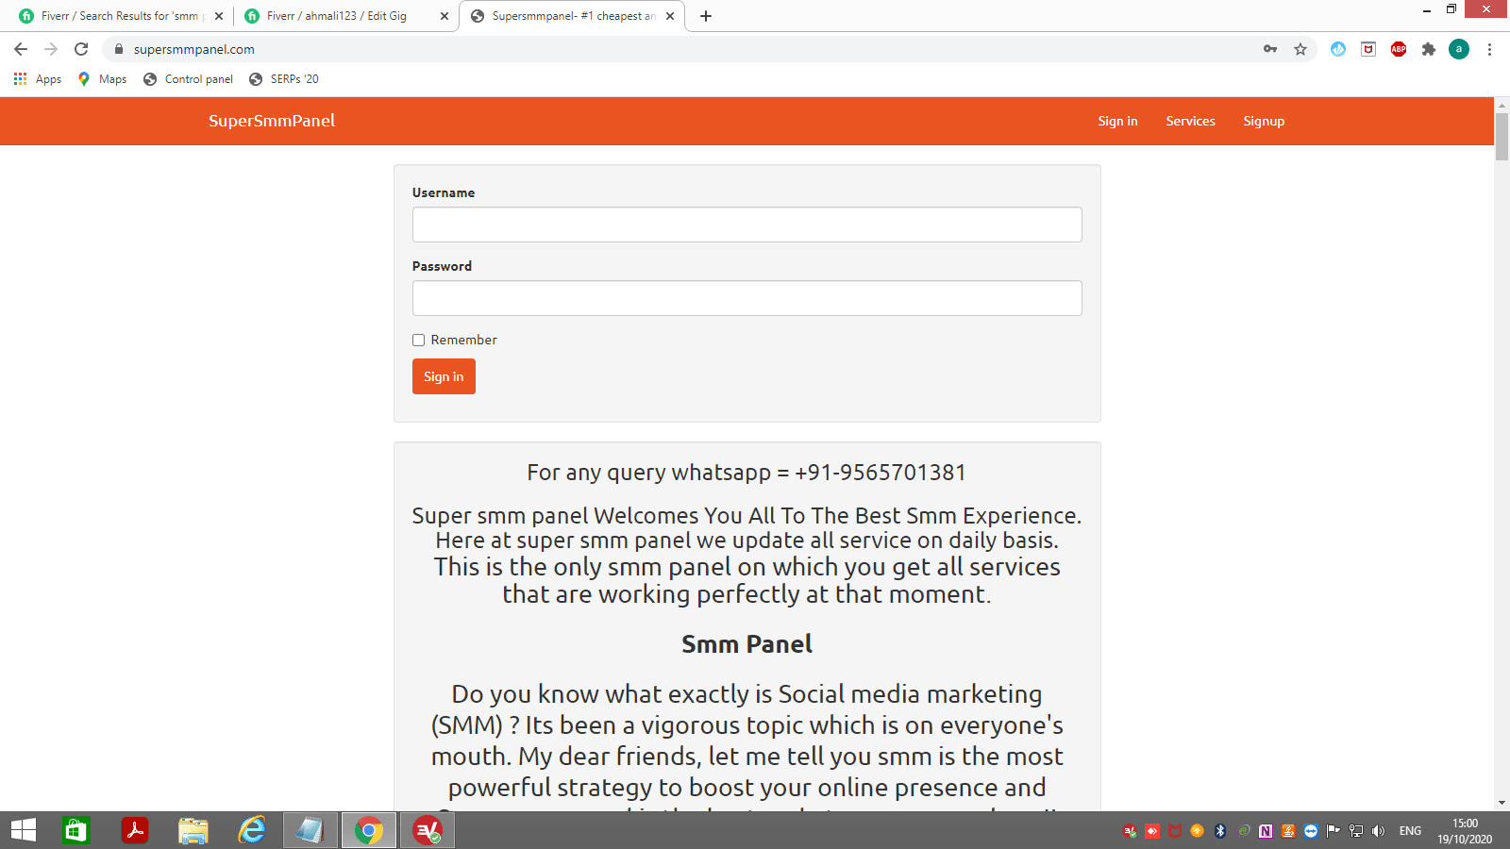The height and width of the screenshot is (849, 1510).
Task: Open Signup in the navbar
Action: tap(1264, 121)
